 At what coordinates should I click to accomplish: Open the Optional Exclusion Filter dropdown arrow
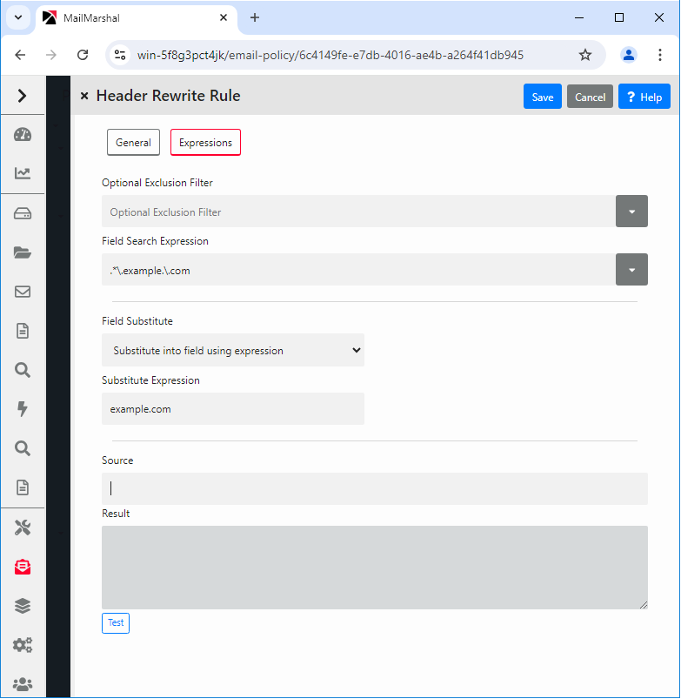point(631,212)
